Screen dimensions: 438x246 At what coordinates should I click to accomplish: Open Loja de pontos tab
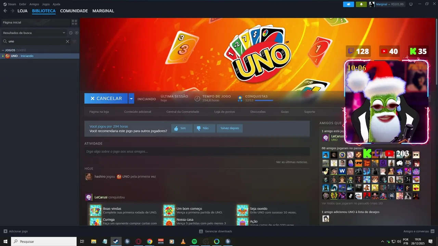pos(224,112)
